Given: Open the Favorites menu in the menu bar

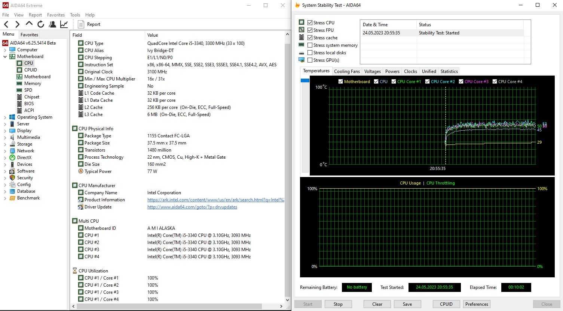Looking at the screenshot, I should coord(56,15).
